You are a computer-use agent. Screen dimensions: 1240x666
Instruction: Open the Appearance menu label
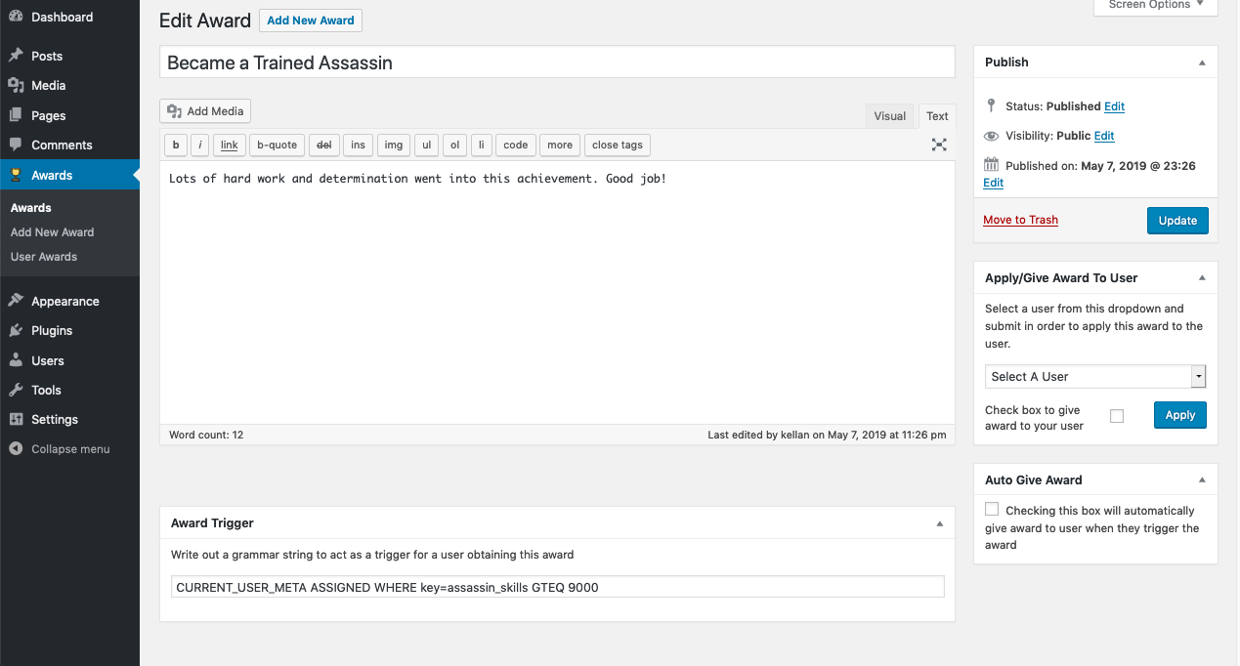tap(65, 301)
